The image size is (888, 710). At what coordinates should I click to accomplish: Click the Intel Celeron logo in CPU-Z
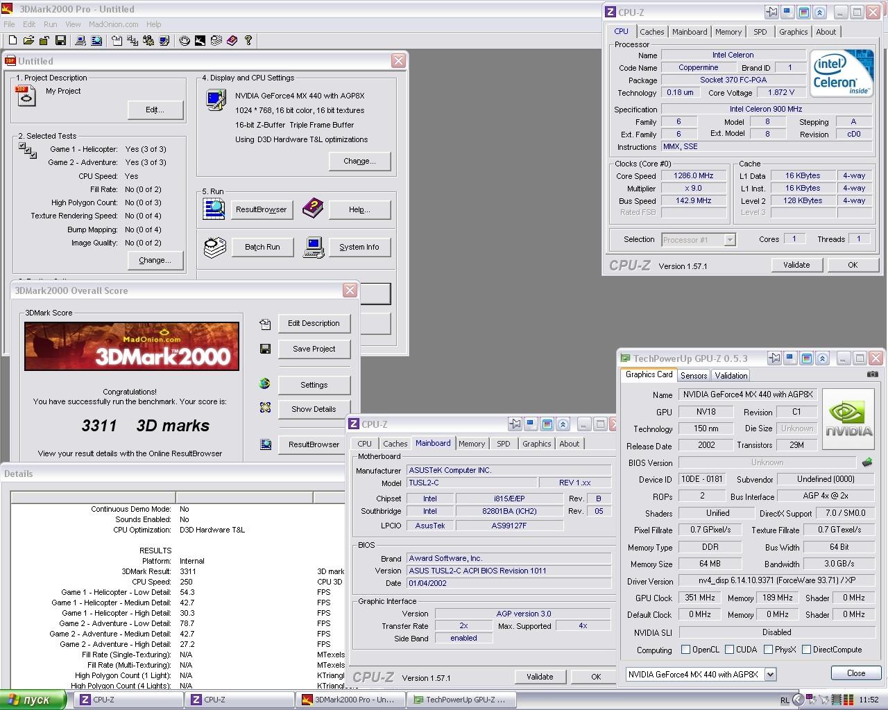tap(842, 73)
